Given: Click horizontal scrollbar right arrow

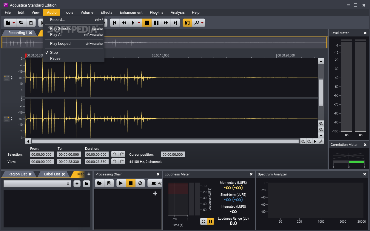Looking at the screenshot, I should pyautogui.click(x=315, y=141).
